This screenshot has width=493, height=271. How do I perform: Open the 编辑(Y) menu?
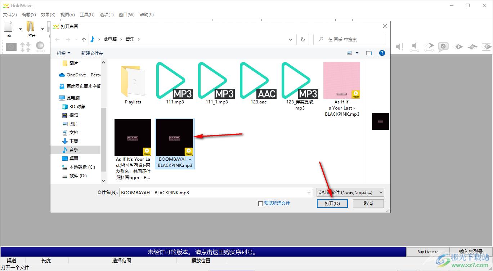coord(29,15)
